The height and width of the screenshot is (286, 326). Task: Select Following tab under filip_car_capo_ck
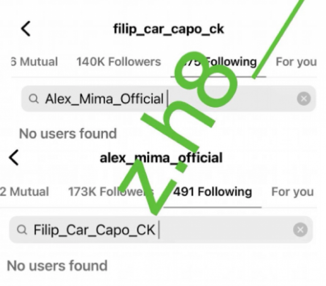218,62
